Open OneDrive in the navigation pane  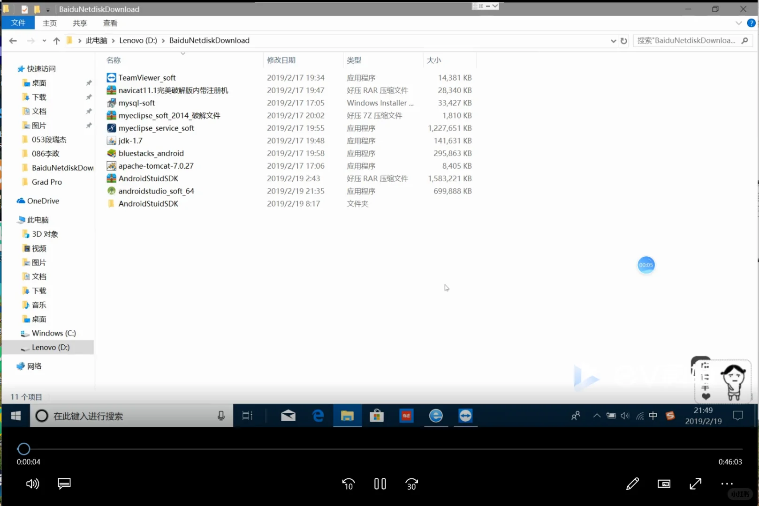[43, 201]
